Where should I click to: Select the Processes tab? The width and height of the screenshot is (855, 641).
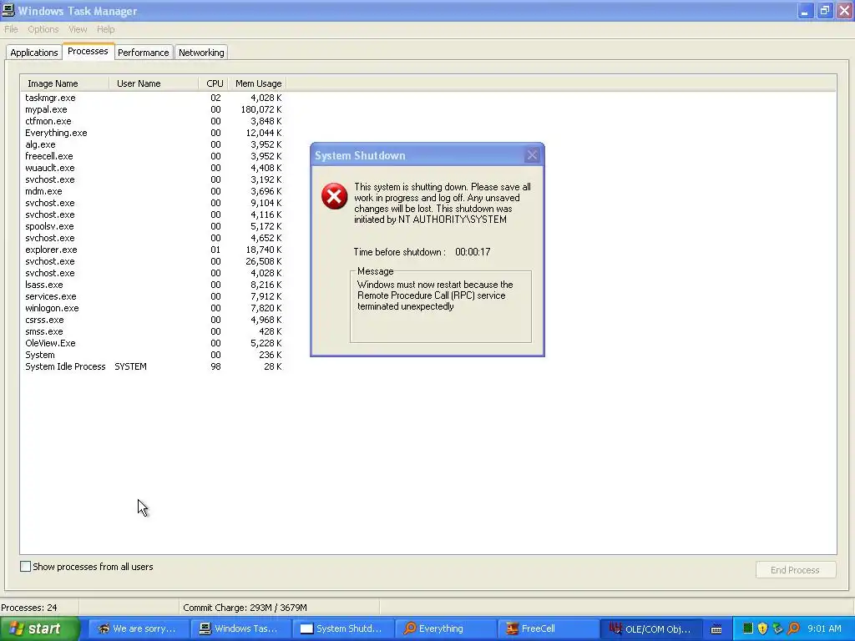click(x=88, y=51)
